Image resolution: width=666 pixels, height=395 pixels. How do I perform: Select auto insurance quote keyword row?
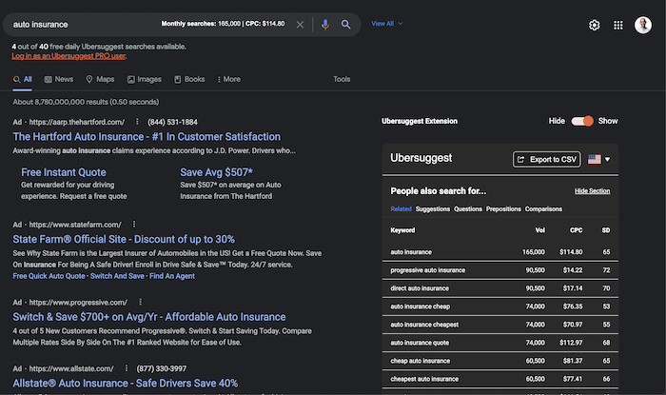[x=499, y=343]
